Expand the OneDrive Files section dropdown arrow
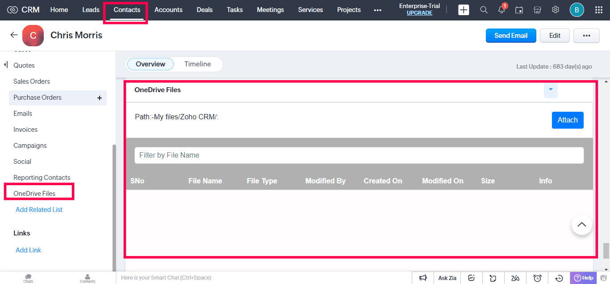Image resolution: width=610 pixels, height=284 pixels. point(551,89)
